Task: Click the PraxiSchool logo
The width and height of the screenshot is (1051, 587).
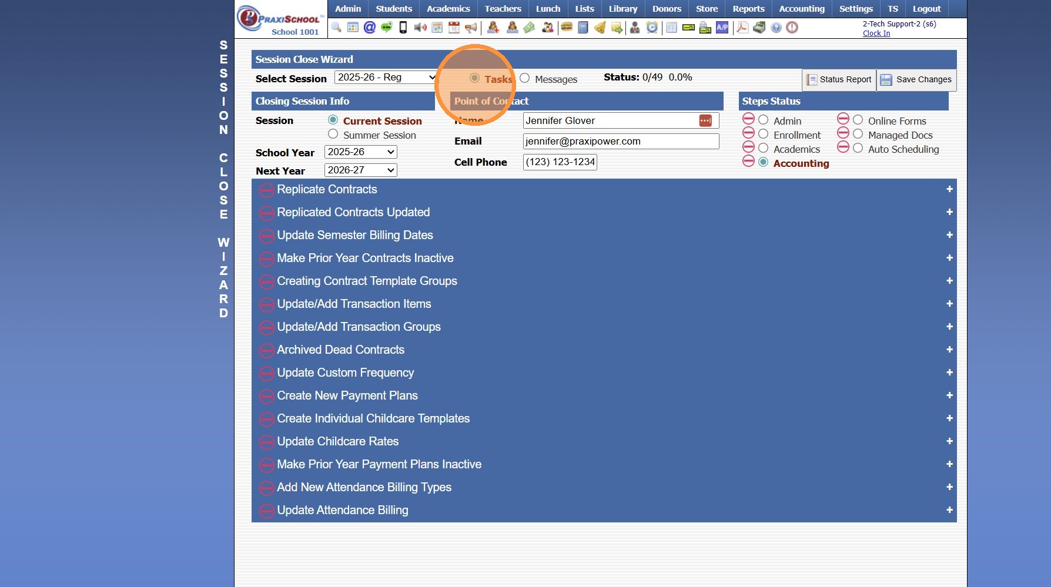Action: [281, 20]
